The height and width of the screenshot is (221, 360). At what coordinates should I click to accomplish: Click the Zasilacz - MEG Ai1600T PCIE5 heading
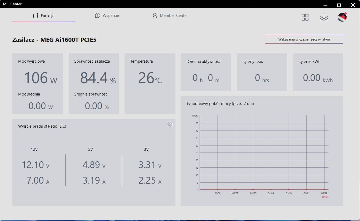(x=54, y=40)
